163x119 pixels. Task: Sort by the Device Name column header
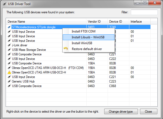point(46,22)
